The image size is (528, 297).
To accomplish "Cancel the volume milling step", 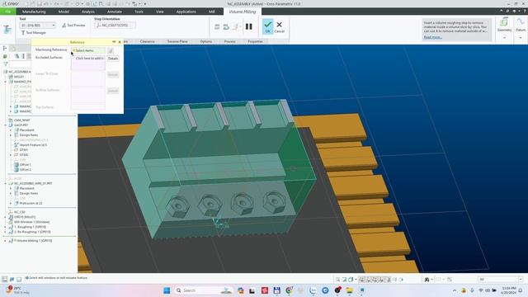I will (x=279, y=27).
